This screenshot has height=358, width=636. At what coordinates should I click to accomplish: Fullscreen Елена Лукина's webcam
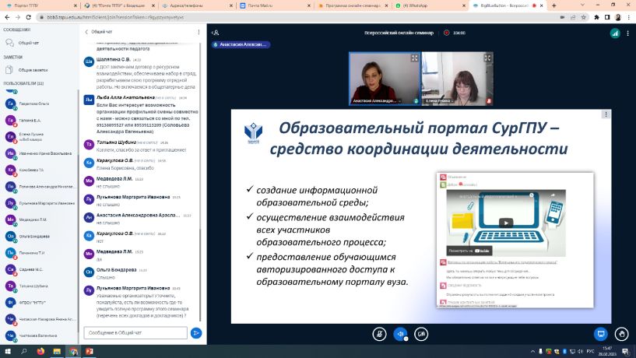(x=487, y=58)
